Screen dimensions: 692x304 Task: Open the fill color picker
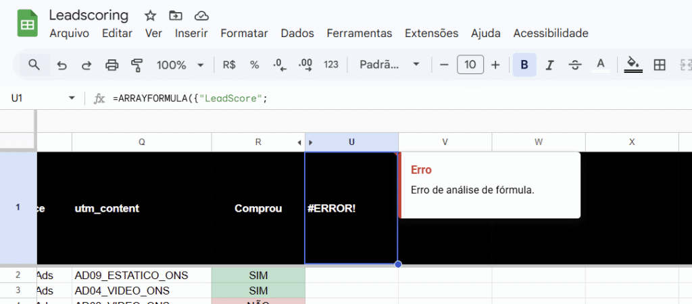coord(633,65)
